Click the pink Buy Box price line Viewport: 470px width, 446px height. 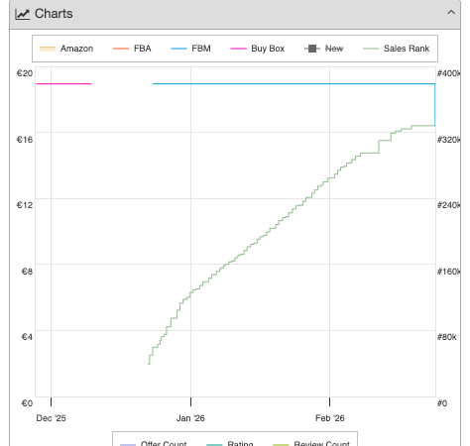[x=63, y=83]
